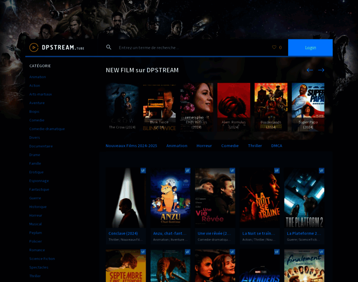Open the DMCA tab
The height and width of the screenshot is (282, 358).
(277, 146)
